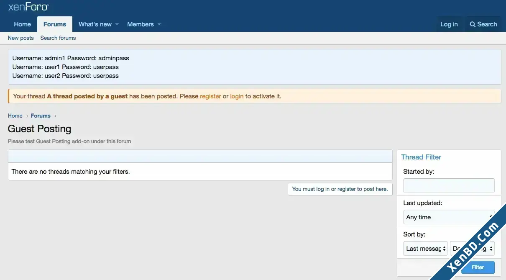The image size is (506, 280).
Task: Click the login link in the notice
Action: [237, 96]
